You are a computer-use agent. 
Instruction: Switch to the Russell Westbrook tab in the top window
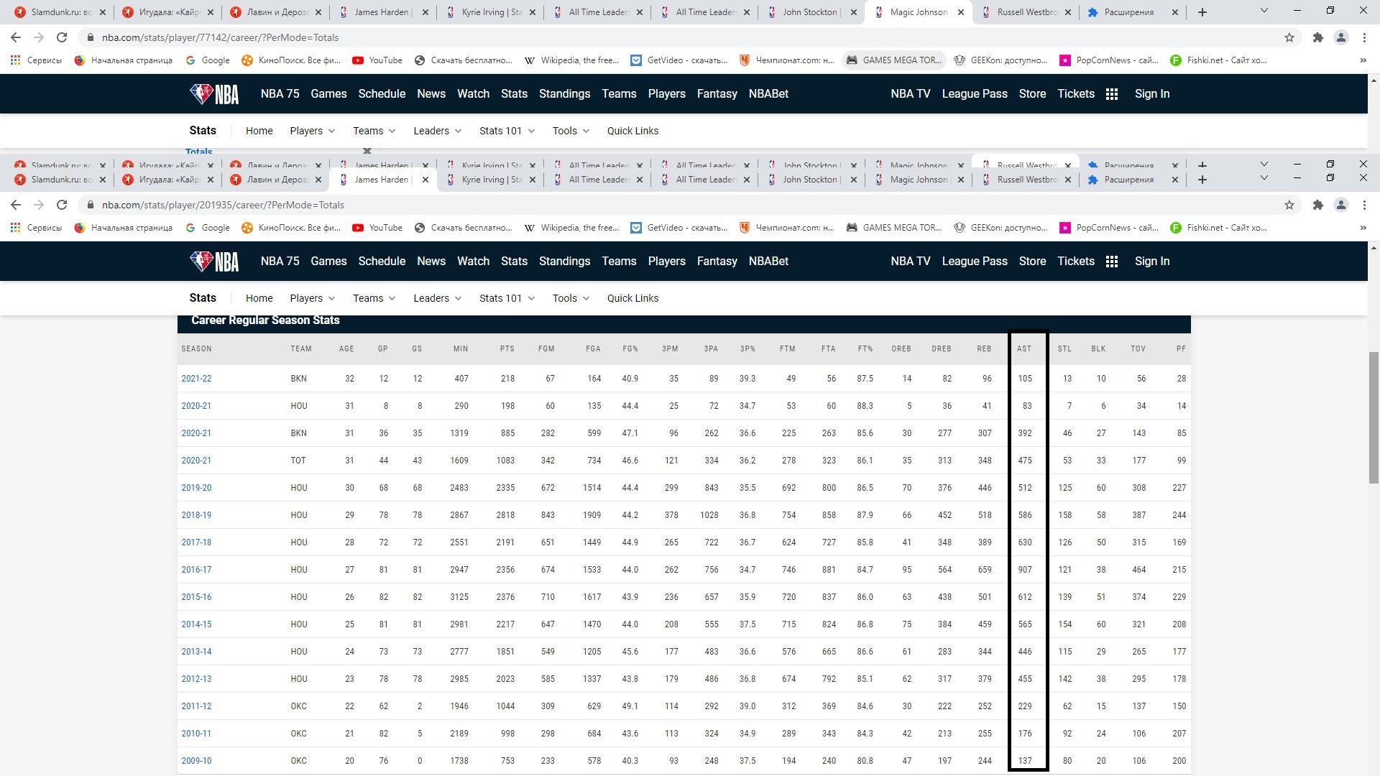pos(1026,12)
